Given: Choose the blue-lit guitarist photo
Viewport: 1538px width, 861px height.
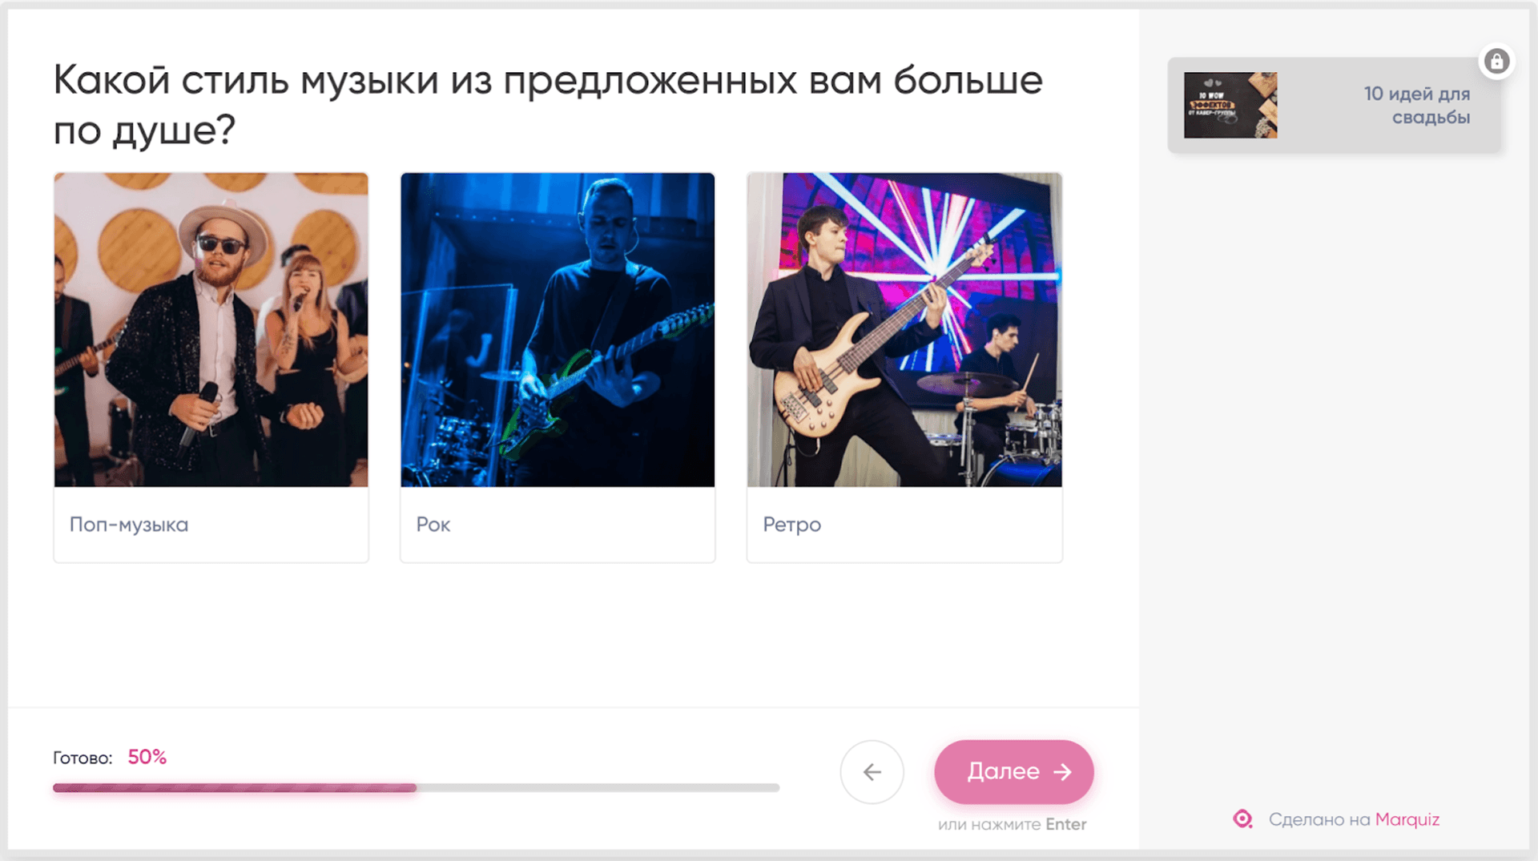Looking at the screenshot, I should click(x=558, y=329).
